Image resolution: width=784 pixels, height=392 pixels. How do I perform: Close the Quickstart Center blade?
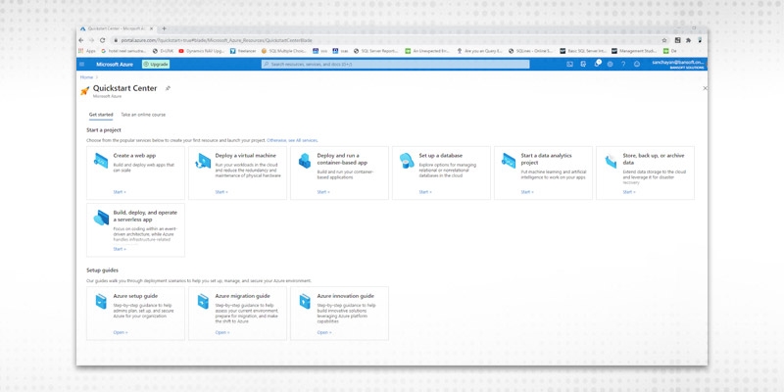coord(705,88)
